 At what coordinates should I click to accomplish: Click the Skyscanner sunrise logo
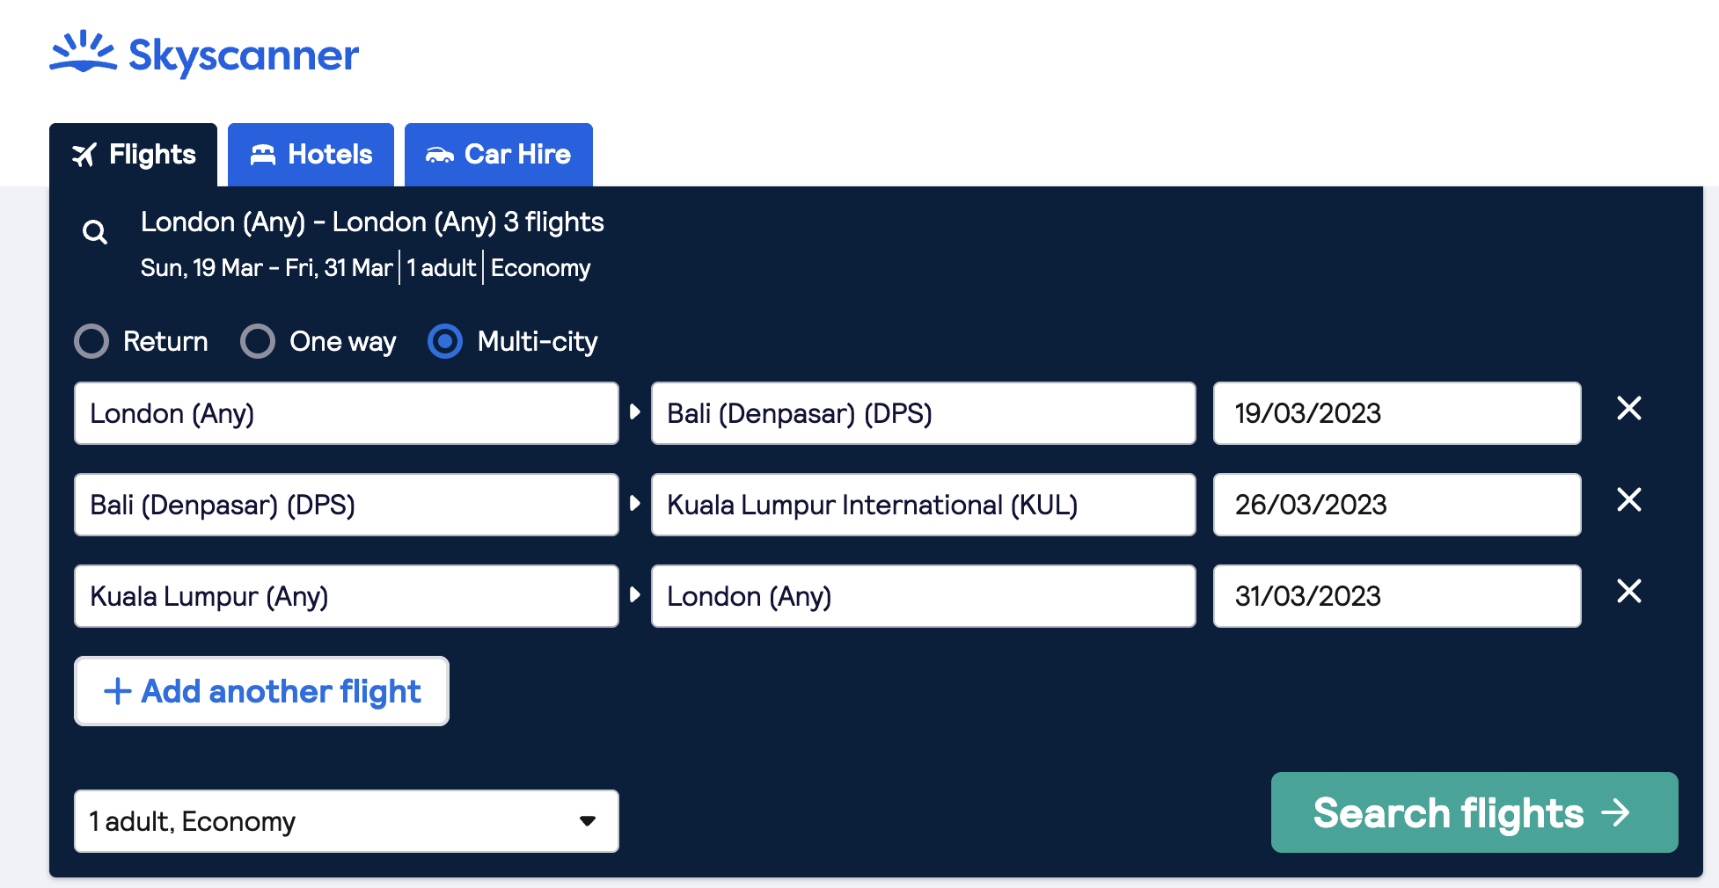(84, 52)
